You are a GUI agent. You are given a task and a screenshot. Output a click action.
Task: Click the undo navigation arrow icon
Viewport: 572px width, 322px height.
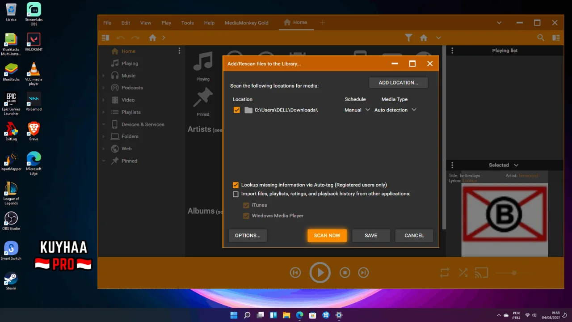(120, 38)
